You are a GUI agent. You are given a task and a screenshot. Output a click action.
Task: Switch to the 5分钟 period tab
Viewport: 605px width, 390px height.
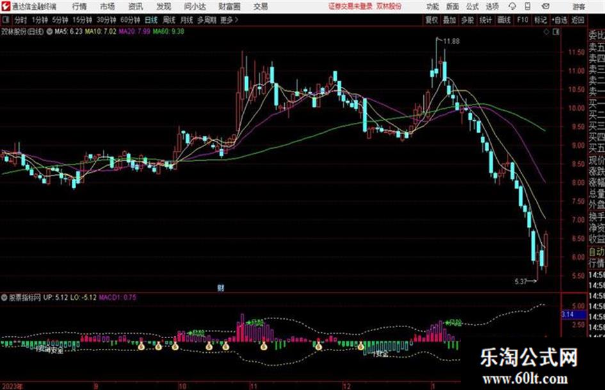point(60,20)
